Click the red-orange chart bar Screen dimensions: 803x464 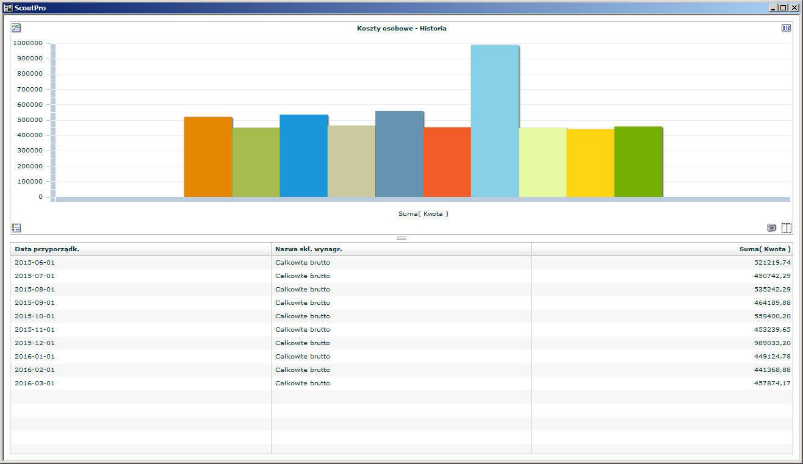point(447,162)
